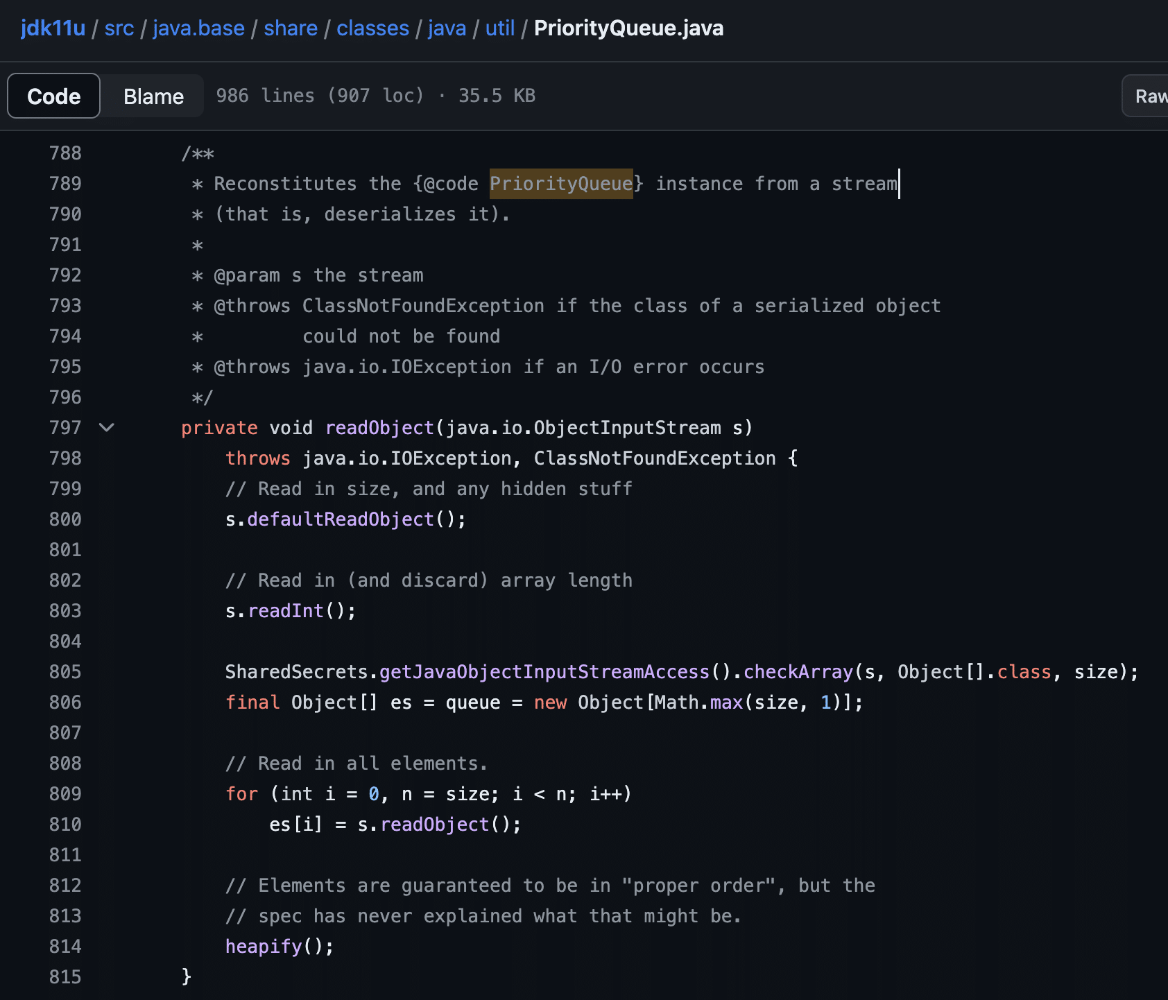Select line number 810

click(x=65, y=824)
